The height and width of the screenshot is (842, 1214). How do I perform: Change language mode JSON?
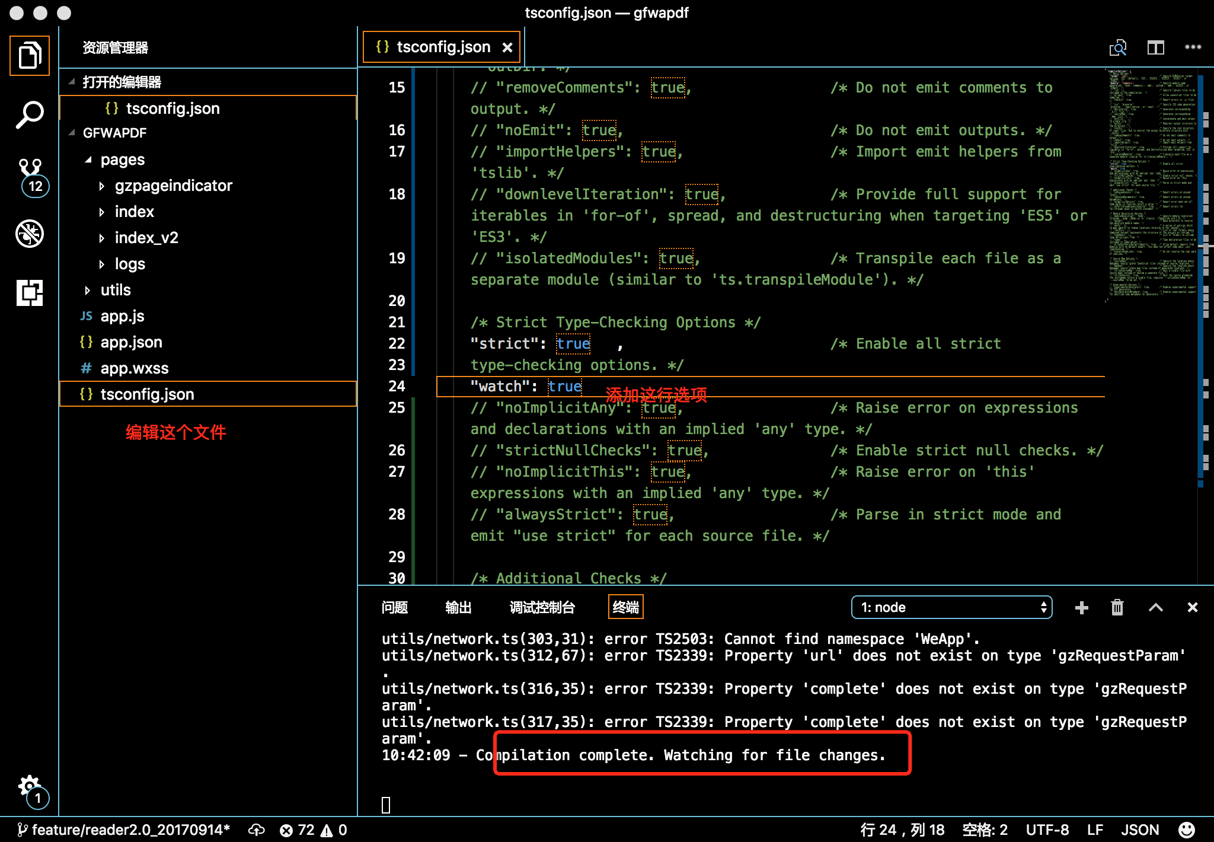(x=1140, y=830)
